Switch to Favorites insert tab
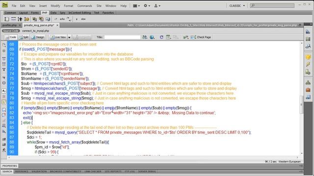The image size is (314, 176). (x=108, y=13)
